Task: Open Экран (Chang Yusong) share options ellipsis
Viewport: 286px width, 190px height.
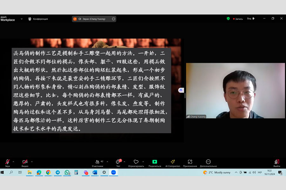Action: click(x=113, y=19)
